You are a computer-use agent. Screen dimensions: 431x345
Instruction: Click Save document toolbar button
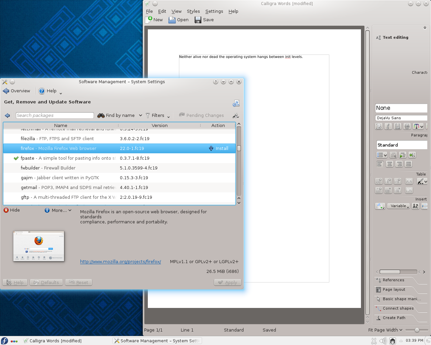point(204,20)
